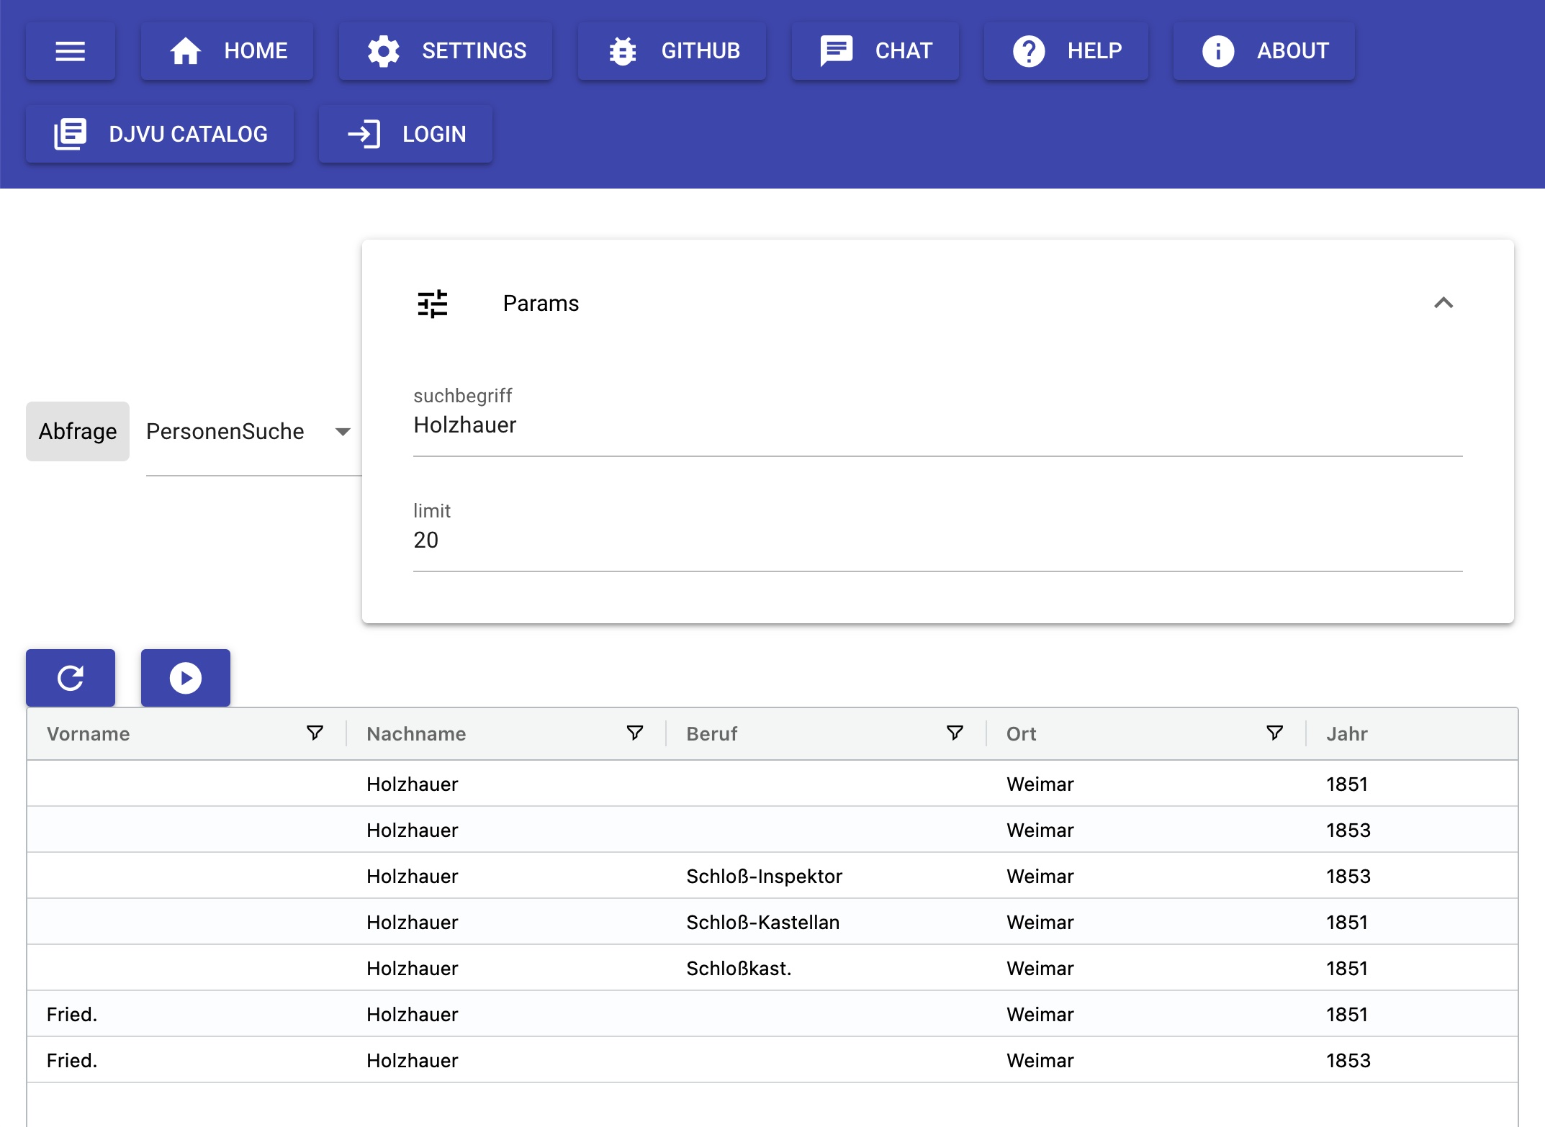Click the suchbegriff input field
The width and height of the screenshot is (1545, 1127).
point(937,426)
